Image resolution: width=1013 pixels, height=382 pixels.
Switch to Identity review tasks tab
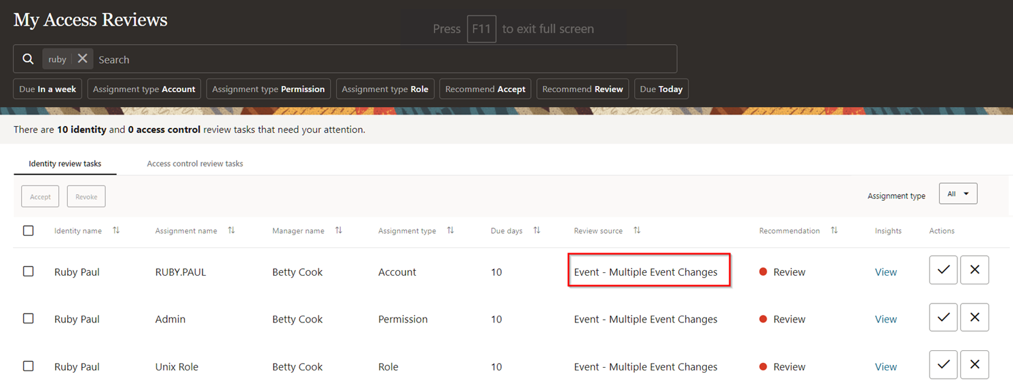tap(65, 164)
